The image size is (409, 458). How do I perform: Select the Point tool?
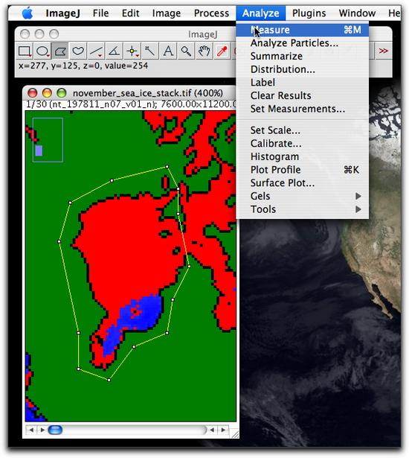(132, 51)
